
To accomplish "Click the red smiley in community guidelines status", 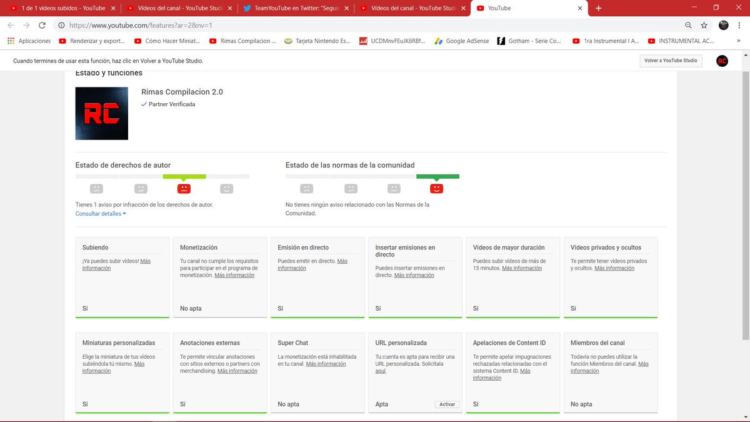I will [x=437, y=188].
